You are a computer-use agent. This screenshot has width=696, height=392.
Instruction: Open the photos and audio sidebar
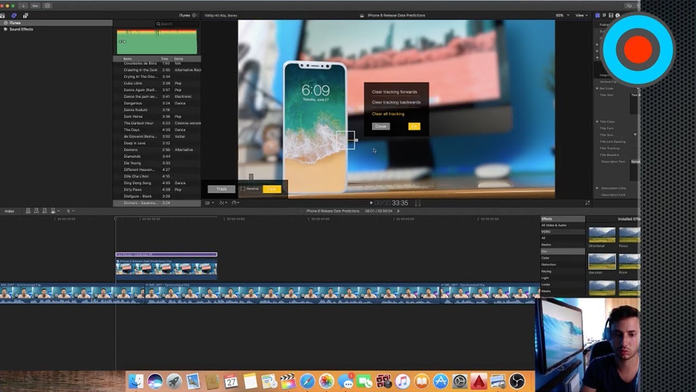[15, 16]
